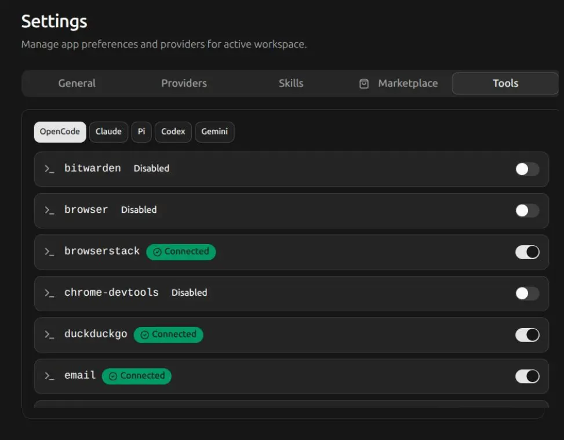Choose the Codex agent filter

pyautogui.click(x=173, y=132)
